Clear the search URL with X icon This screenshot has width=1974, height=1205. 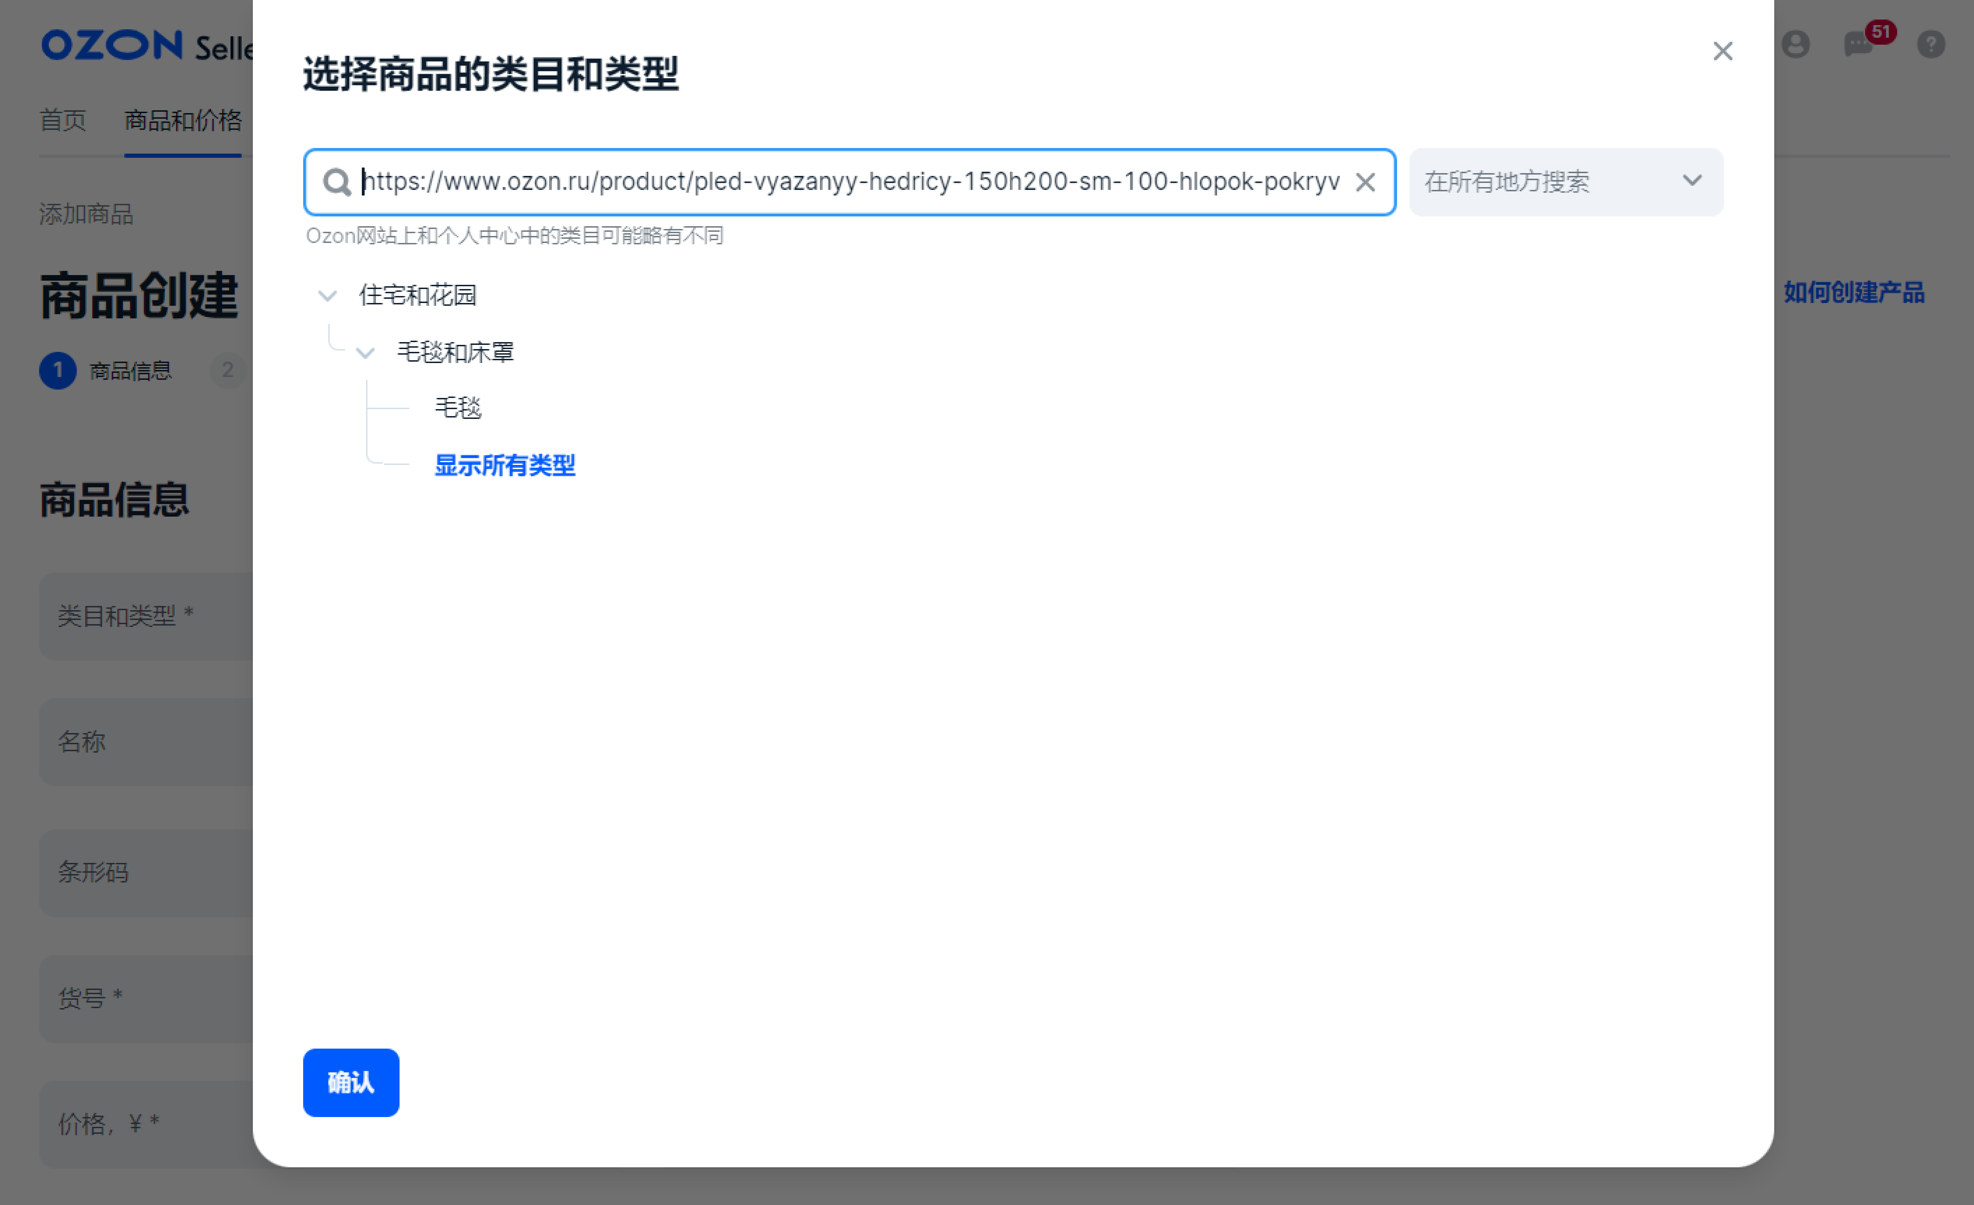(x=1365, y=182)
